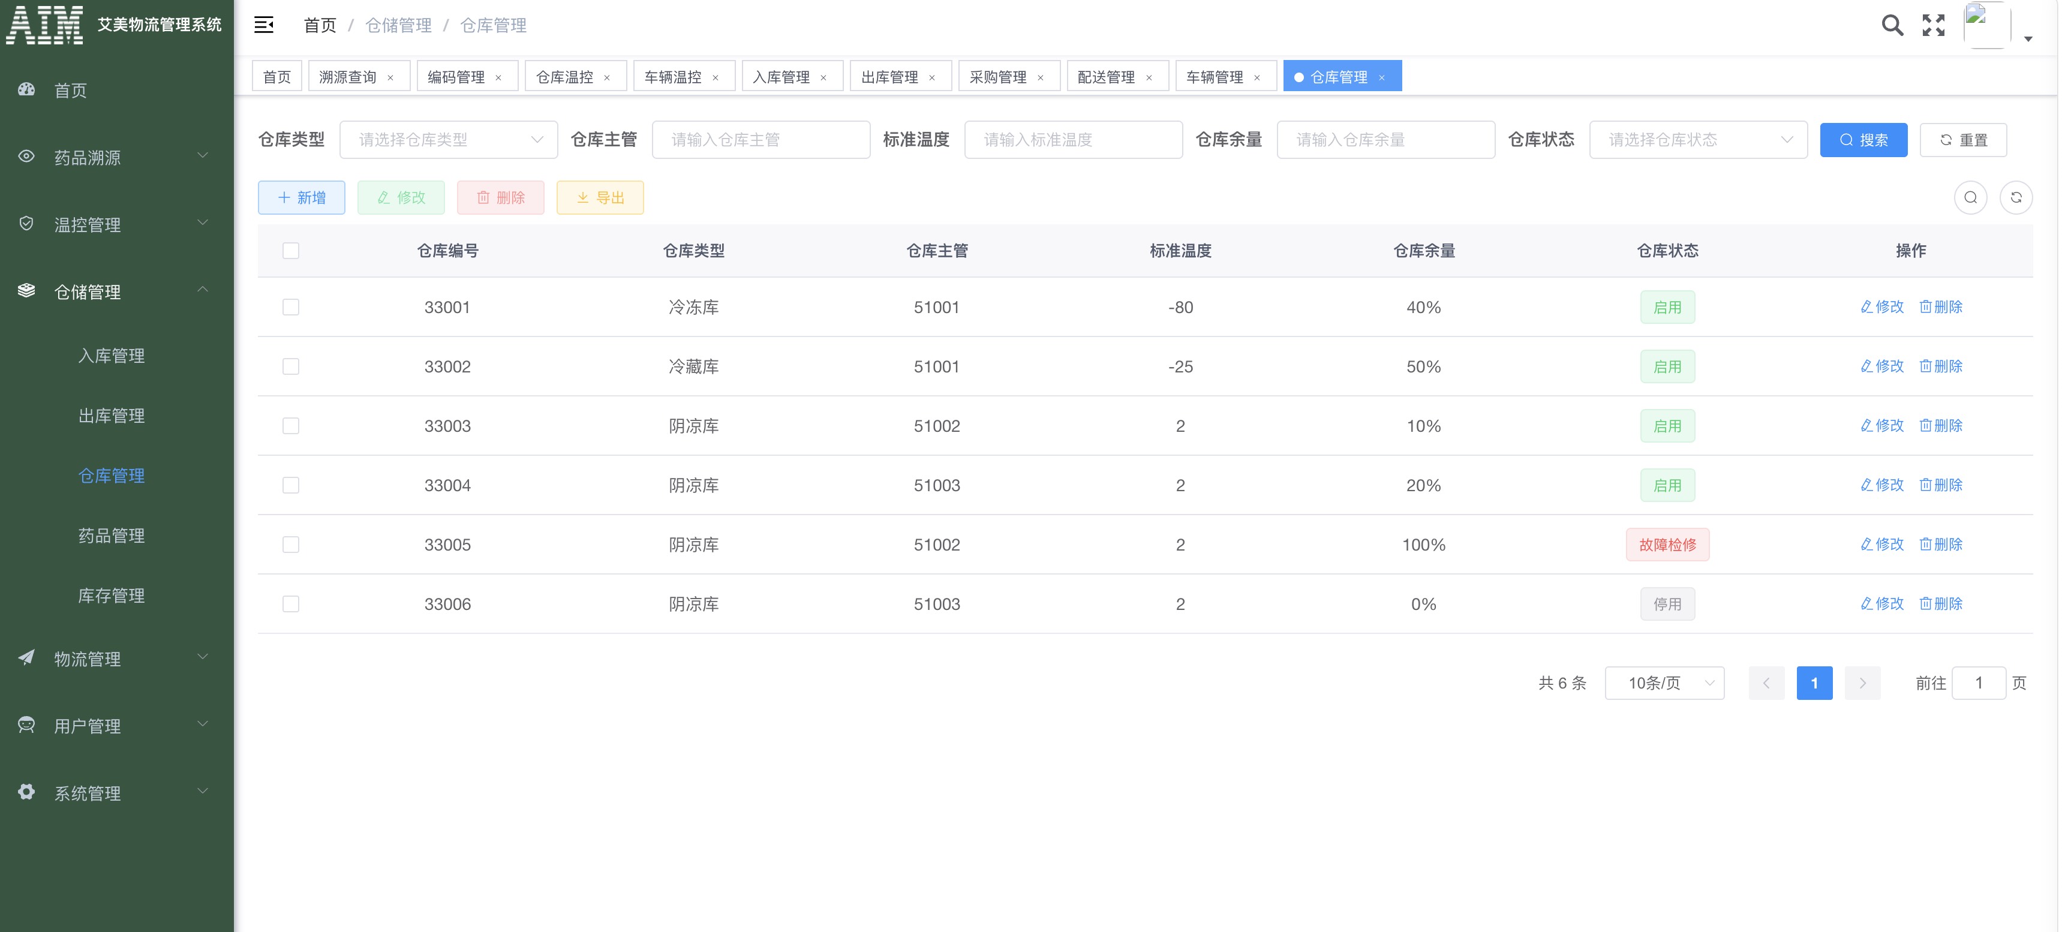Check the row 33005 checkbox
Screen dimensions: 2062x932
click(x=290, y=543)
